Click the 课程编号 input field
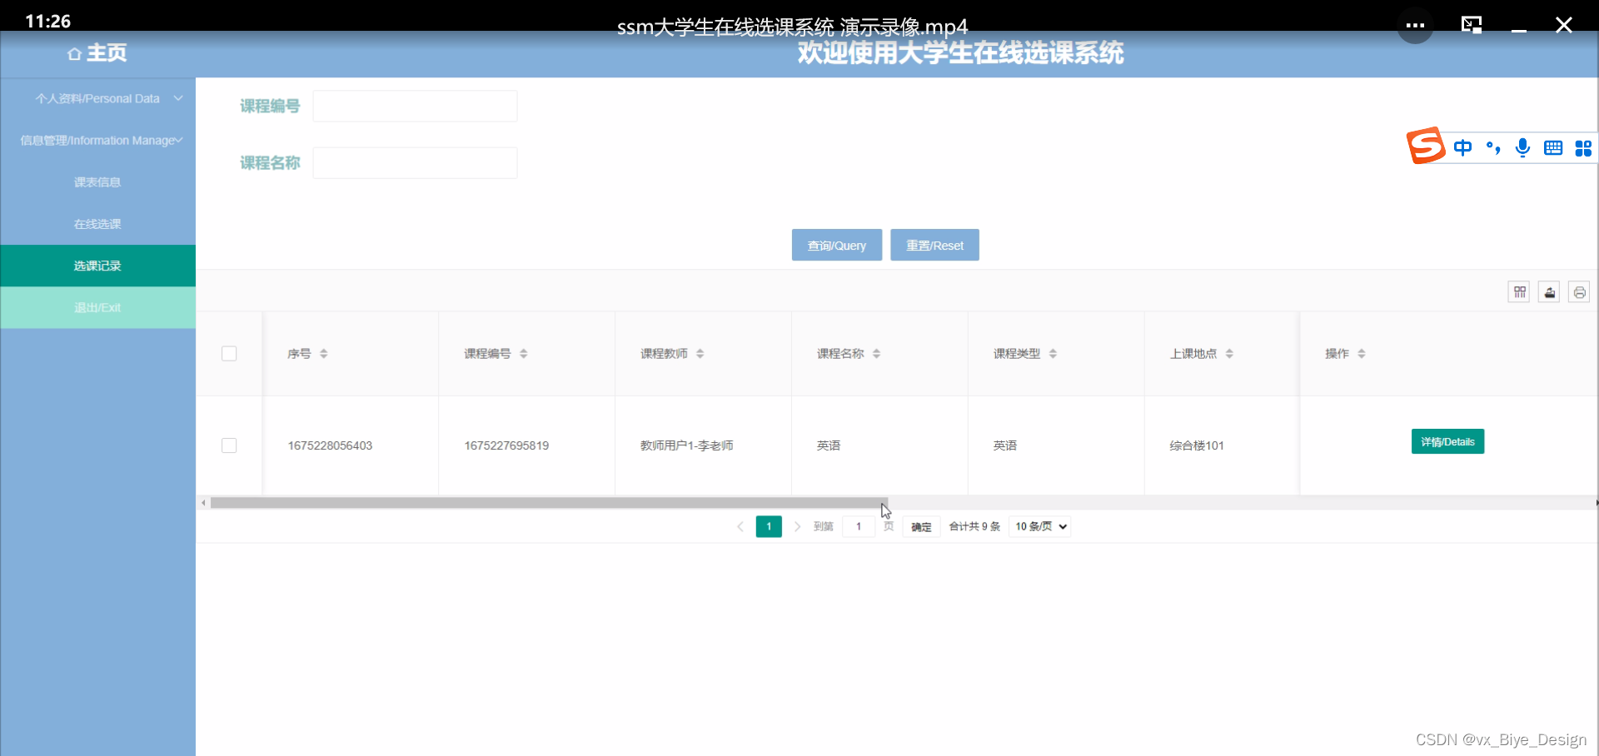Screen dimensions: 1599x756 pyautogui.click(x=415, y=106)
